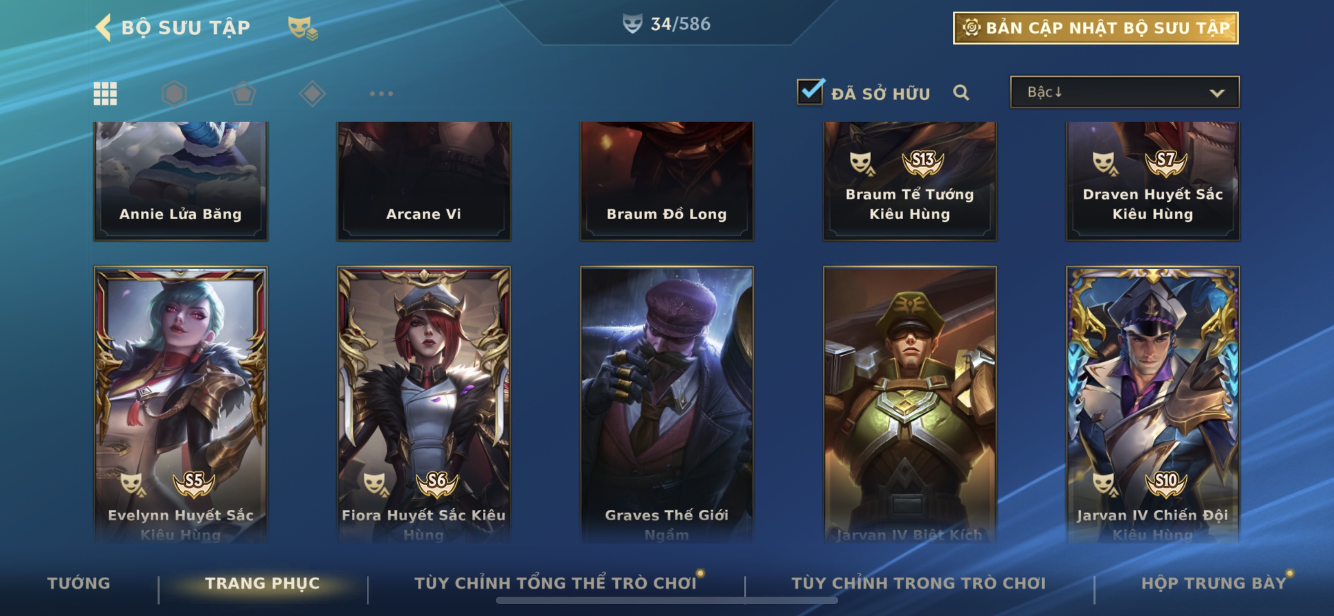Open Tùy Chỉnh Trong Trò Chơi tab

919,583
